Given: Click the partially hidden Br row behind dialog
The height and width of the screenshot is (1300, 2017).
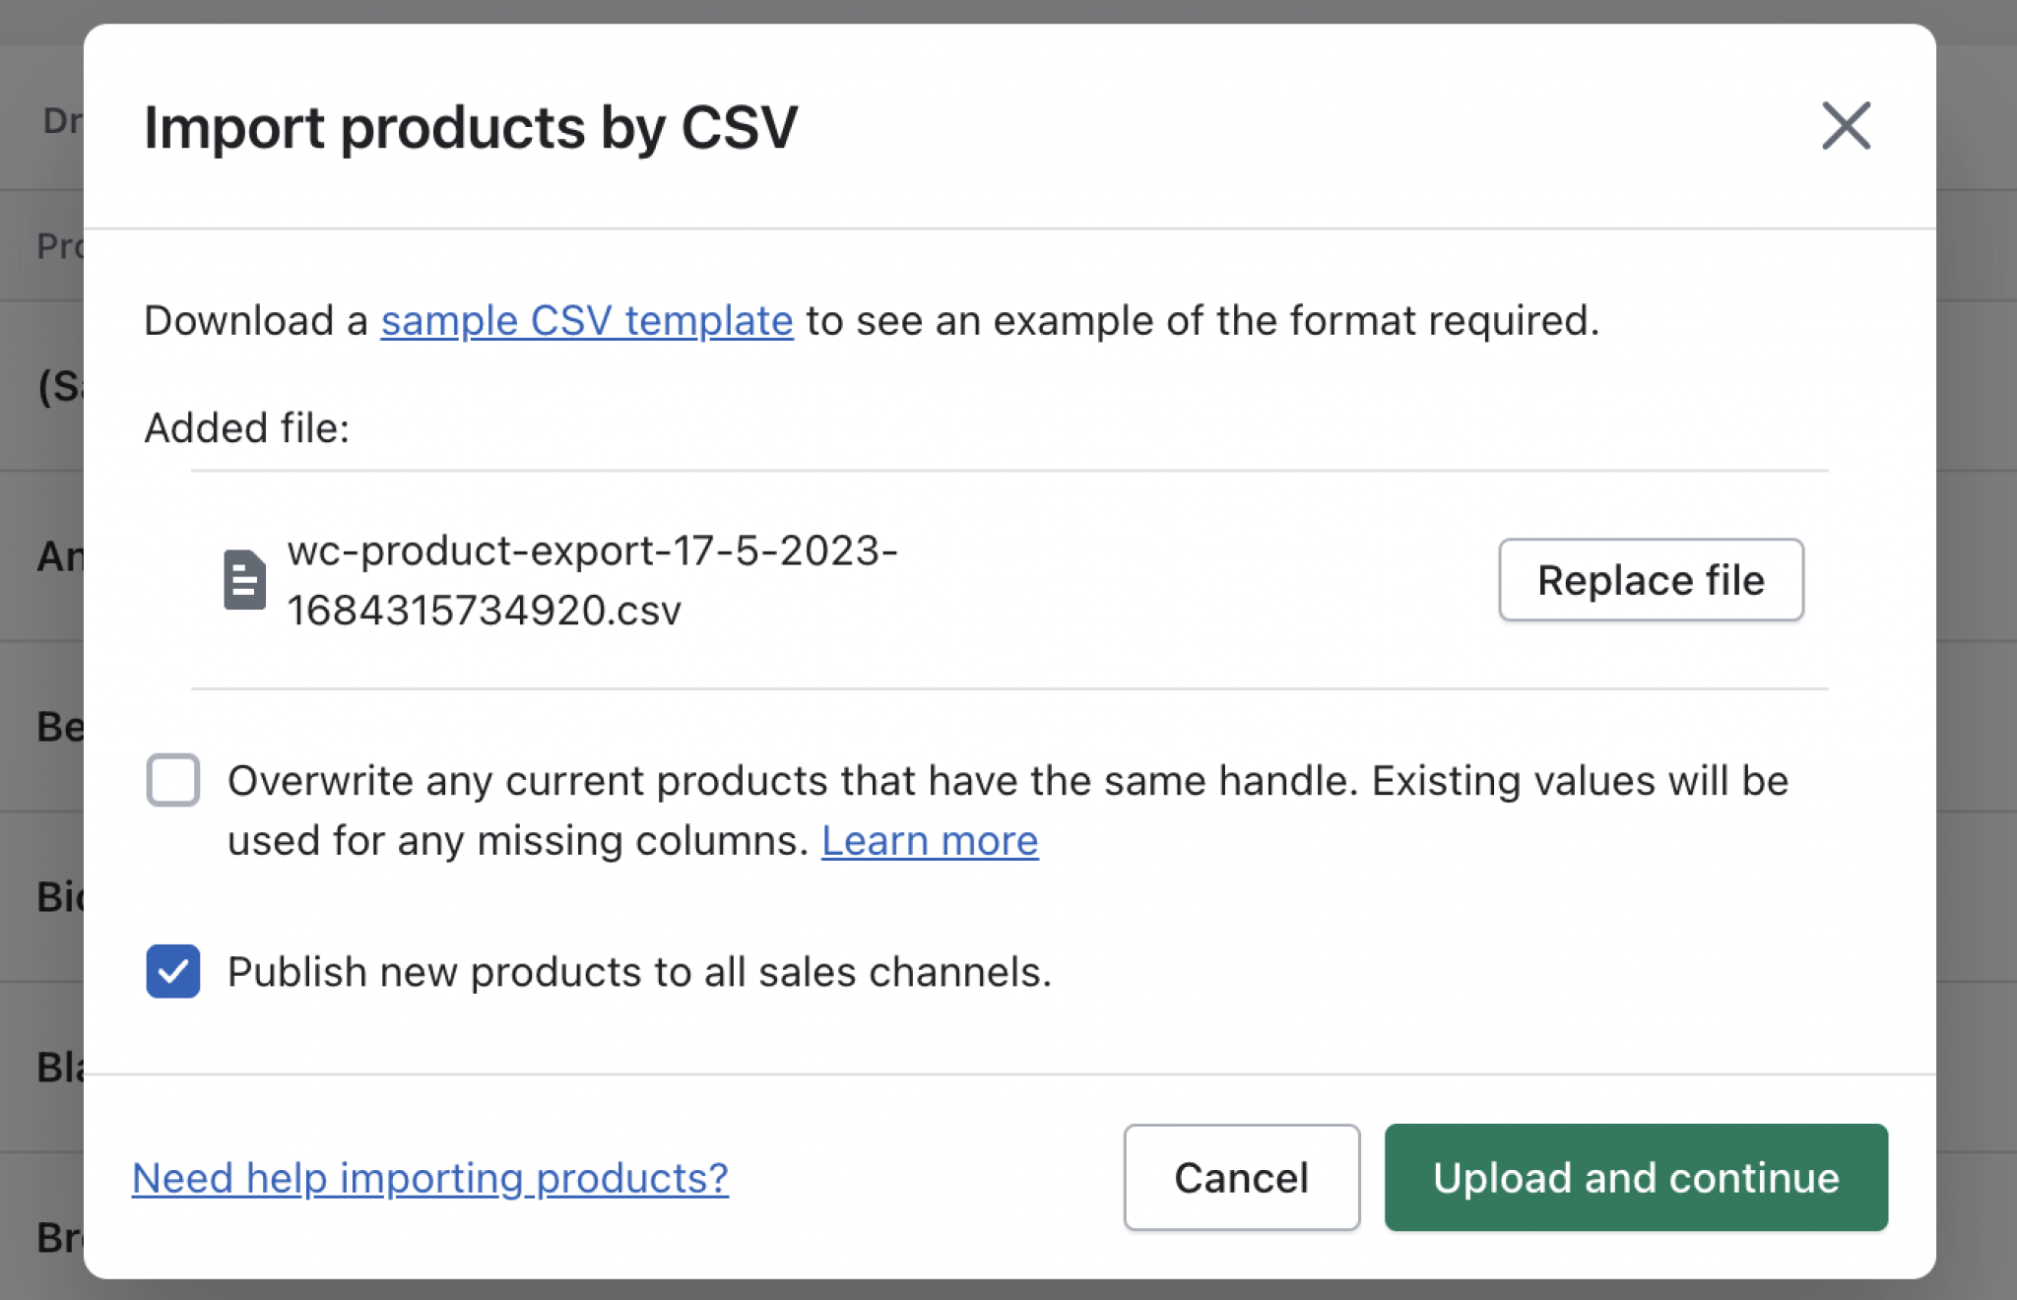Looking at the screenshot, I should (x=57, y=1238).
